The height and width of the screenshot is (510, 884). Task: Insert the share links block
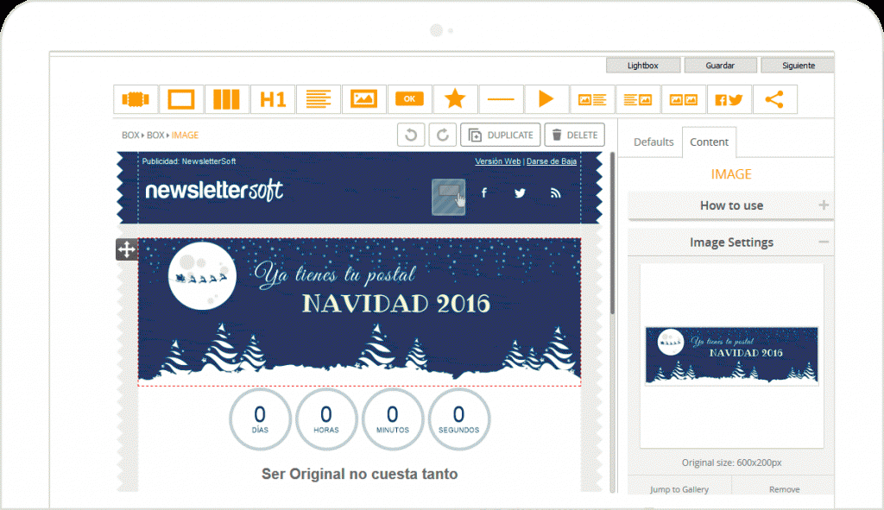tap(774, 99)
